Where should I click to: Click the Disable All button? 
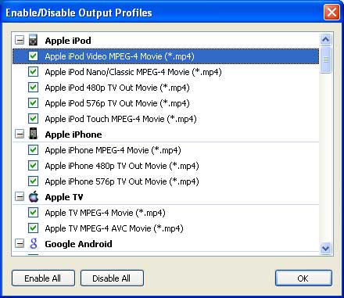pos(112,278)
